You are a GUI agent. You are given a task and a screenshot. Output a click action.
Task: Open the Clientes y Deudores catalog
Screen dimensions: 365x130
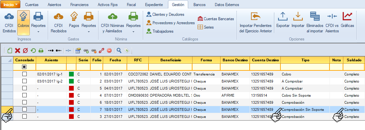[165, 14]
